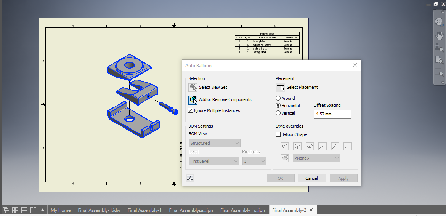Click the 'Add or Remove Components' label
This screenshot has height=216, width=446.
(x=225, y=99)
